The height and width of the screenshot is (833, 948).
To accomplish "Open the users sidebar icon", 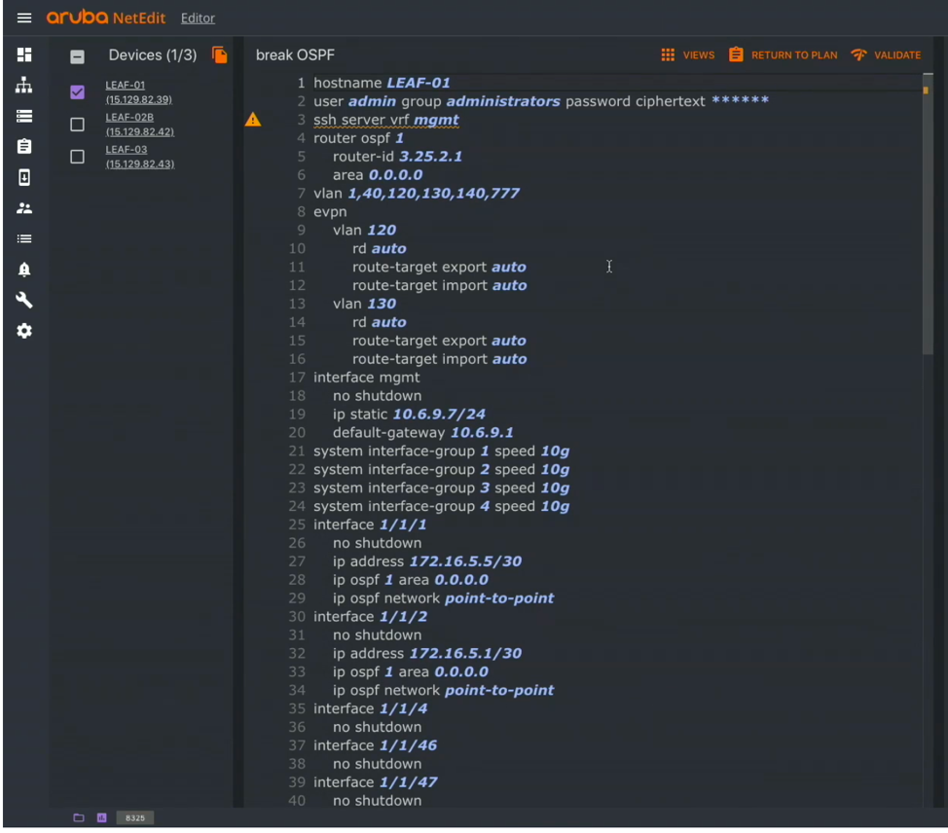I will pyautogui.click(x=24, y=208).
